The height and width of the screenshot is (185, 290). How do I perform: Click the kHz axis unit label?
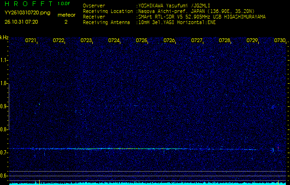point(4,37)
